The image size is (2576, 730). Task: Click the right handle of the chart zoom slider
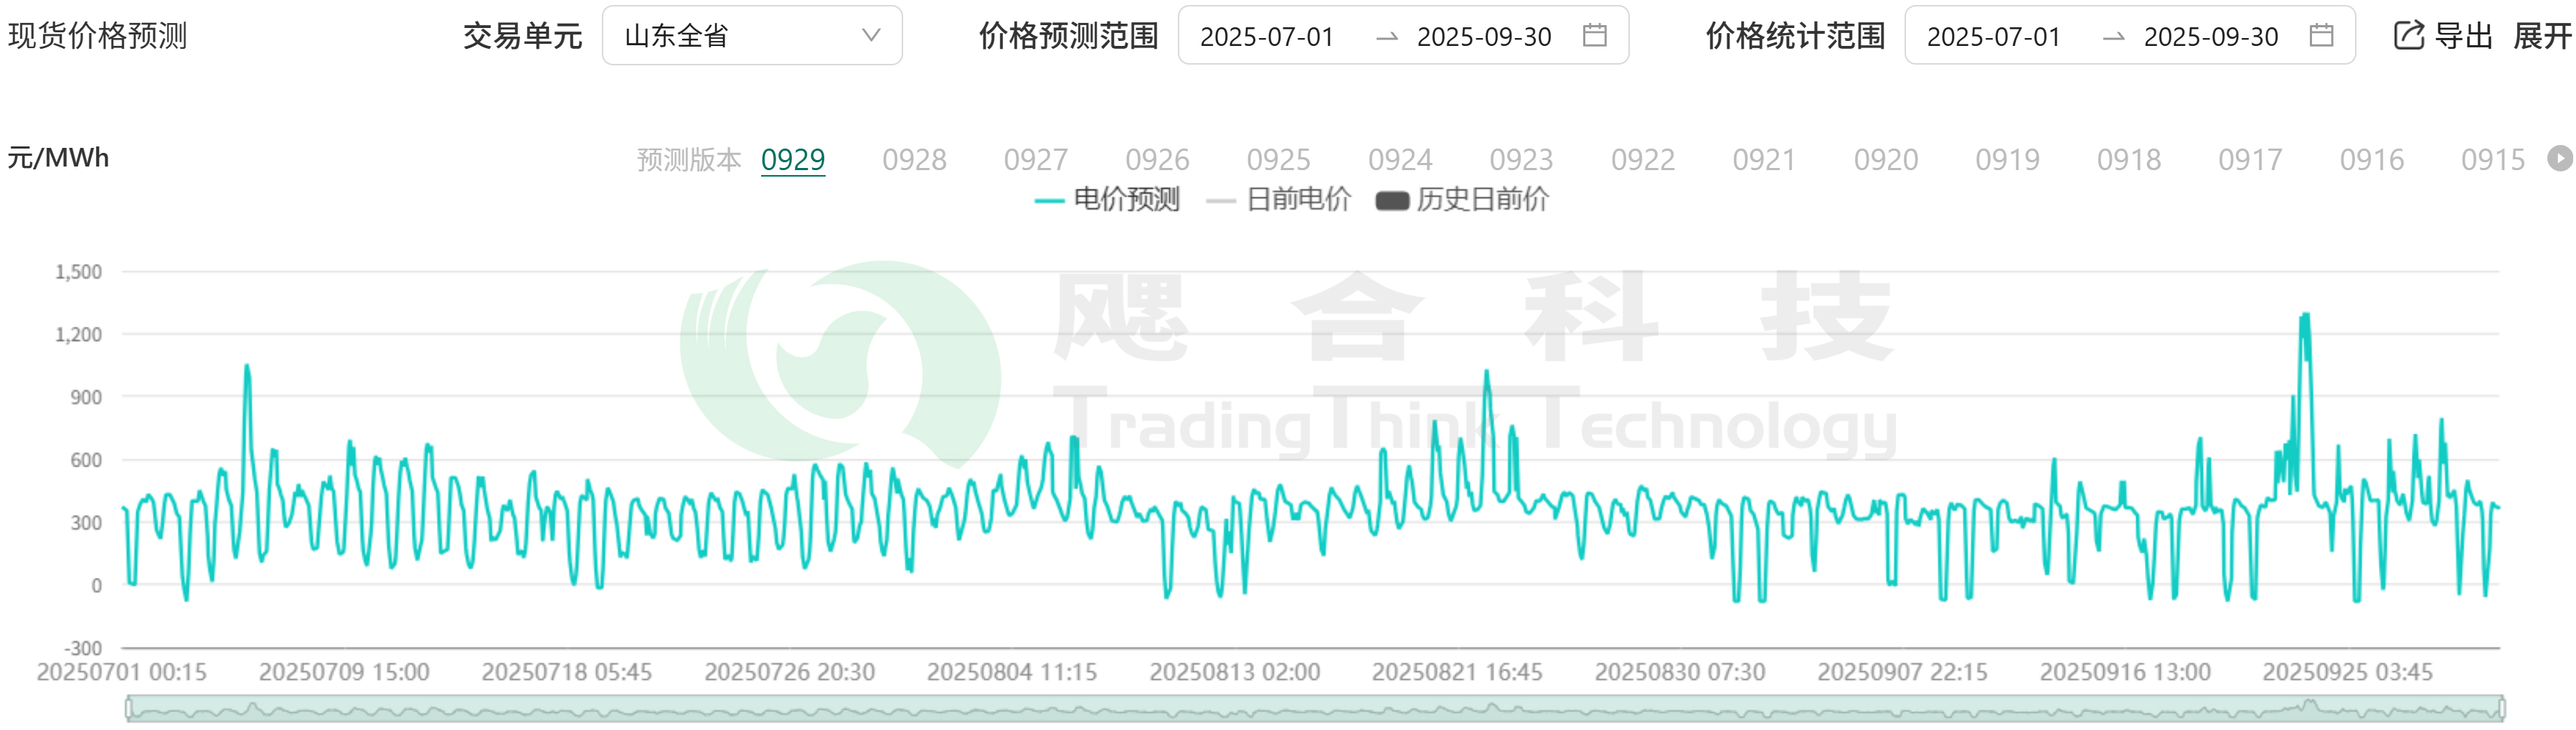(2501, 710)
